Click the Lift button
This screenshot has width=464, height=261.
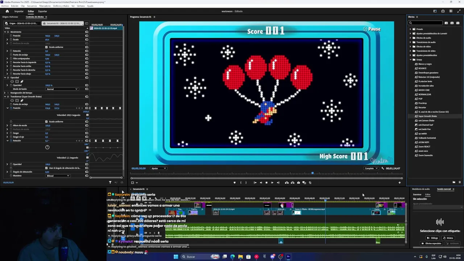tap(287, 183)
